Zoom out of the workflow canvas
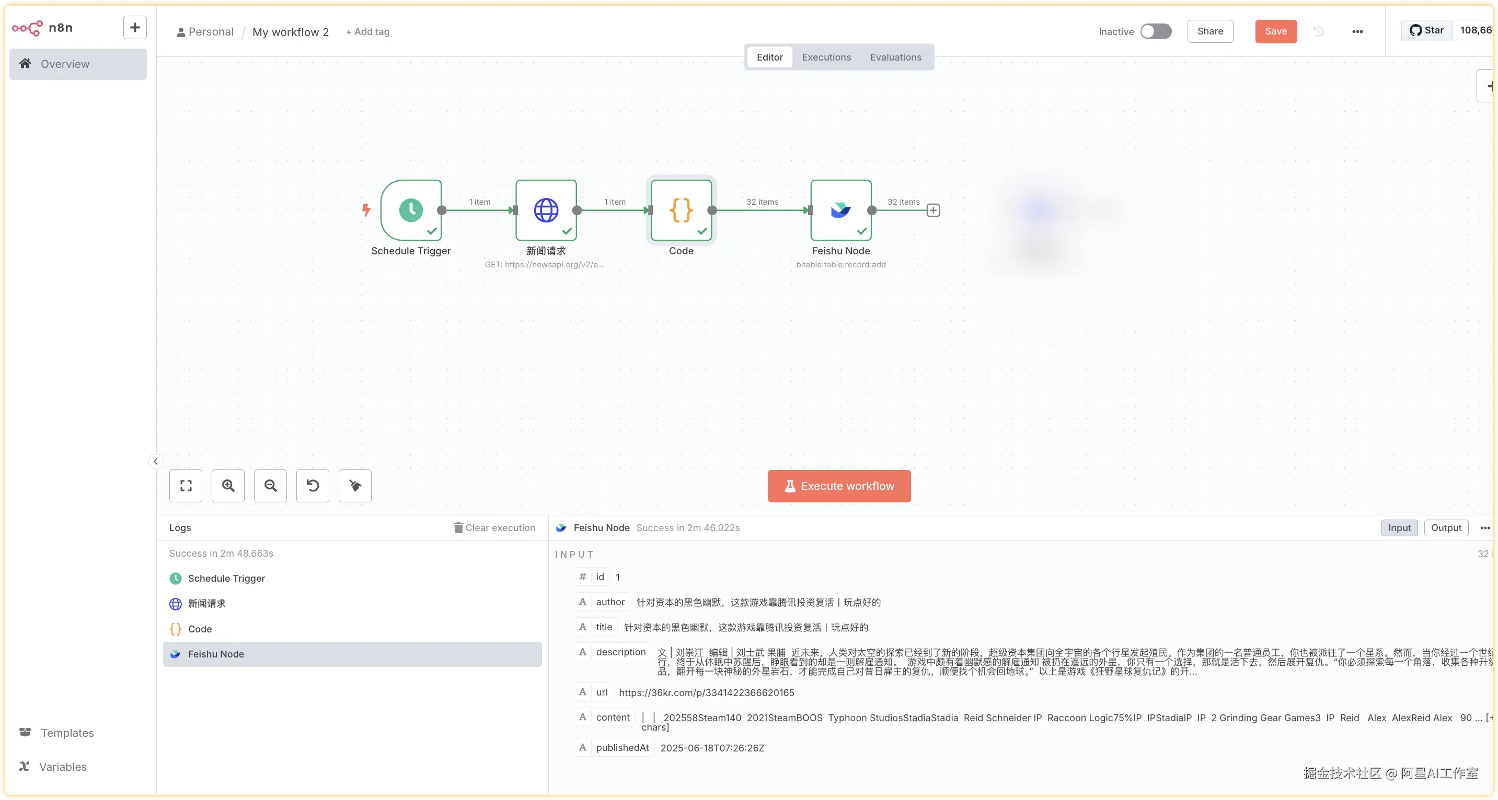 click(270, 486)
